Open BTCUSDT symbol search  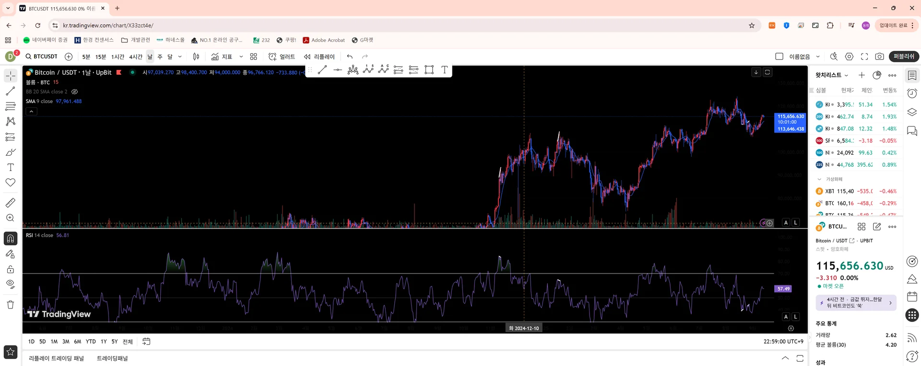[41, 57]
